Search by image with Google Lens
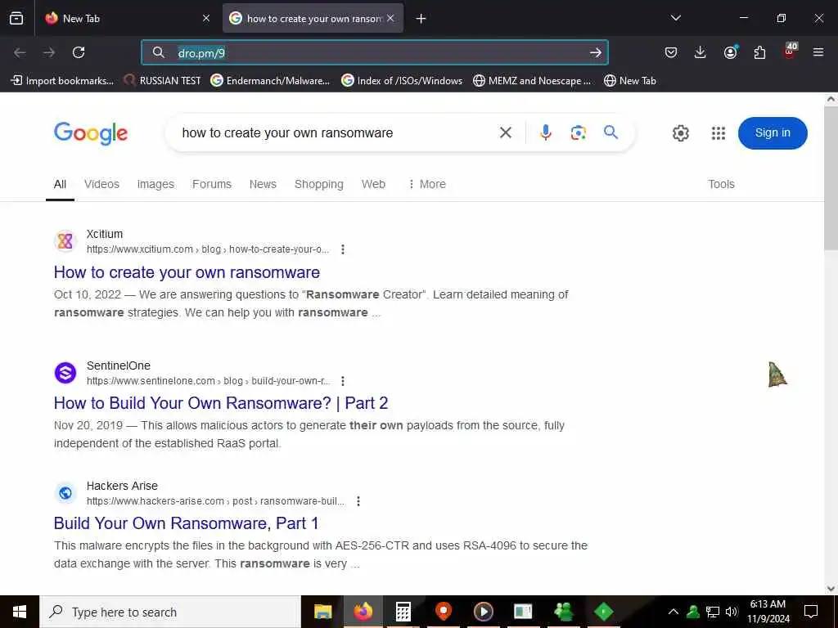This screenshot has width=838, height=628. (x=579, y=132)
